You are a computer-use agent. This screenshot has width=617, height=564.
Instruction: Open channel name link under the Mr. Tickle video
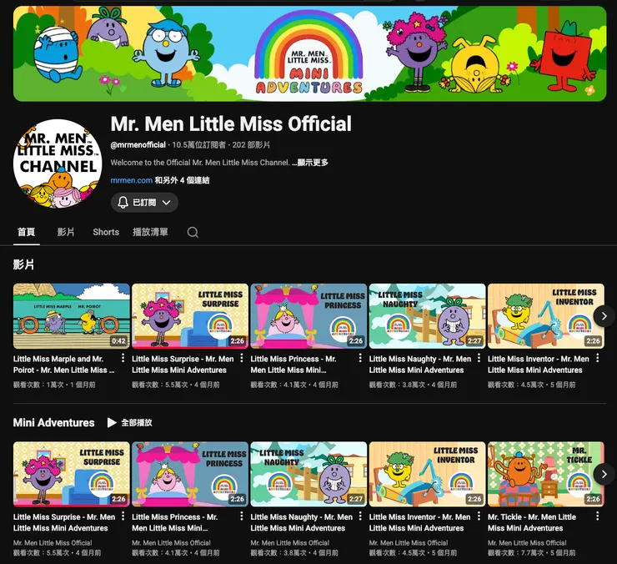[x=527, y=543]
